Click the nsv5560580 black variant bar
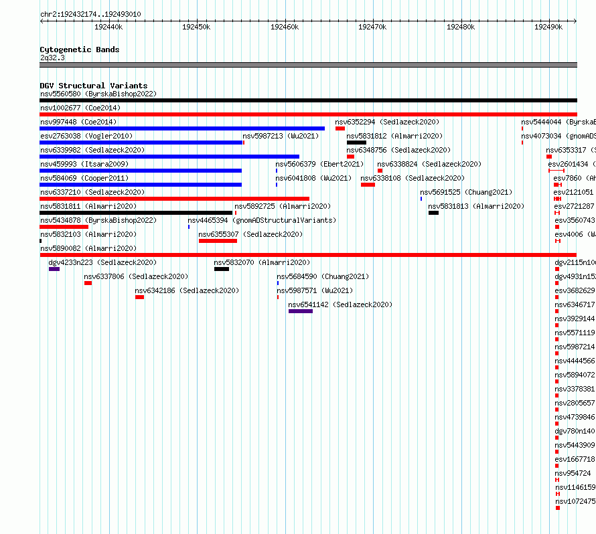The height and width of the screenshot is (534, 596). 308,100
